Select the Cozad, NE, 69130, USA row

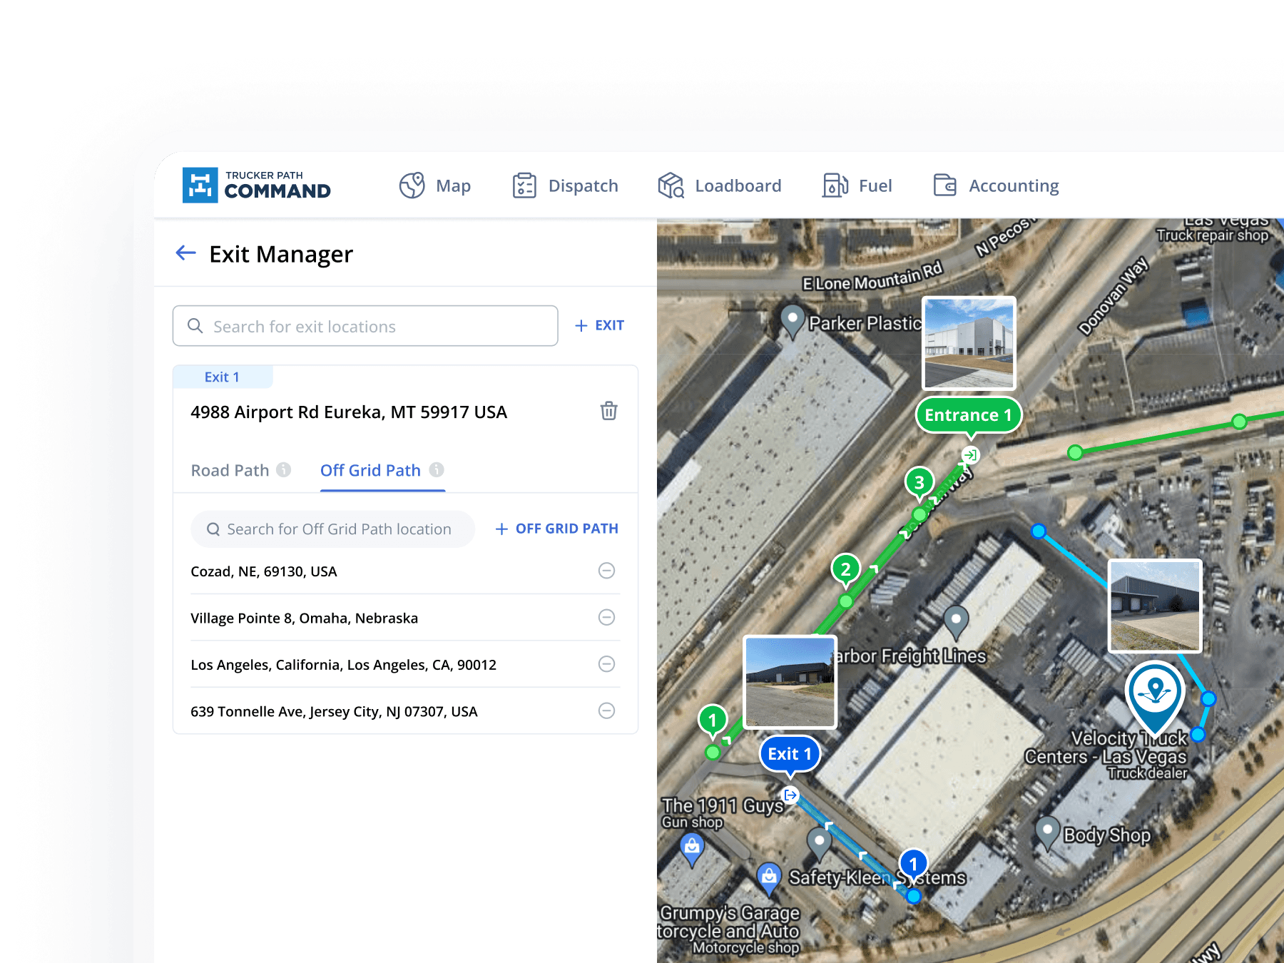(405, 571)
